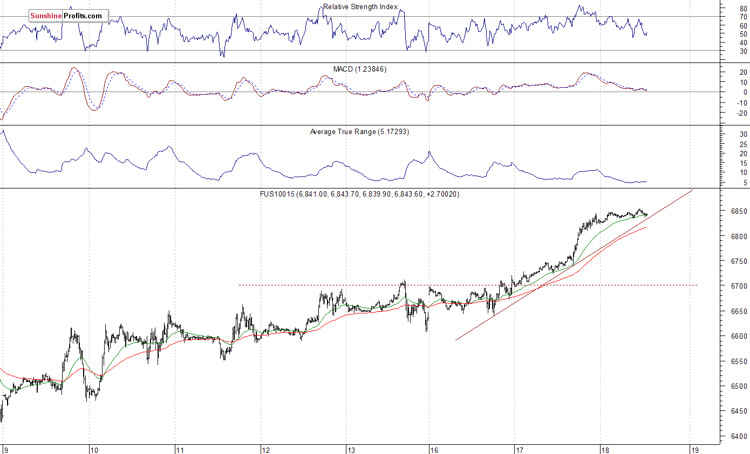This screenshot has width=750, height=454.
Task: Click date label 16 on time axis
Action: point(435,450)
